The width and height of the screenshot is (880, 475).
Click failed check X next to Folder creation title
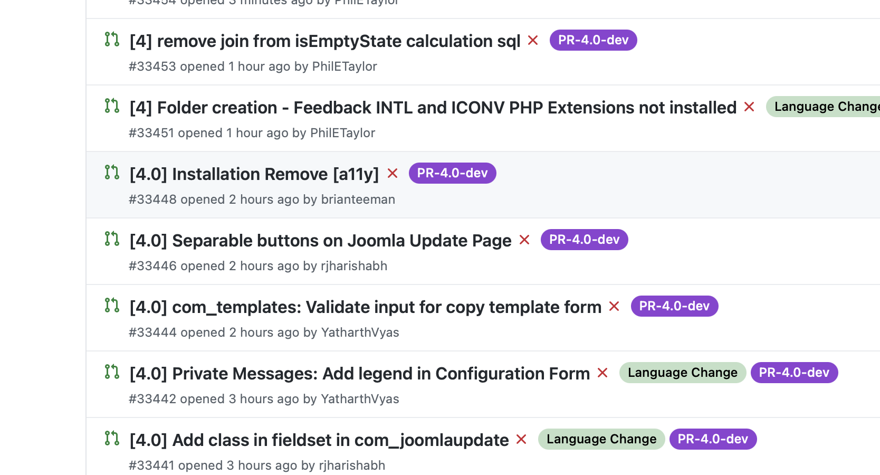click(749, 107)
